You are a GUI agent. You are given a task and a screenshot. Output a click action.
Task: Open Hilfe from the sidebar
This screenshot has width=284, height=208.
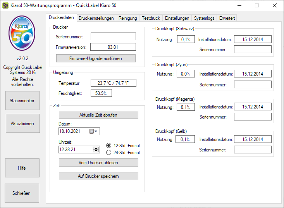(x=22, y=168)
